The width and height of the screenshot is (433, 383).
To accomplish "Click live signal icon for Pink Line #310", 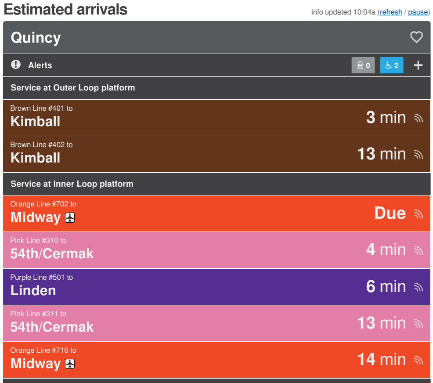I will (418, 250).
